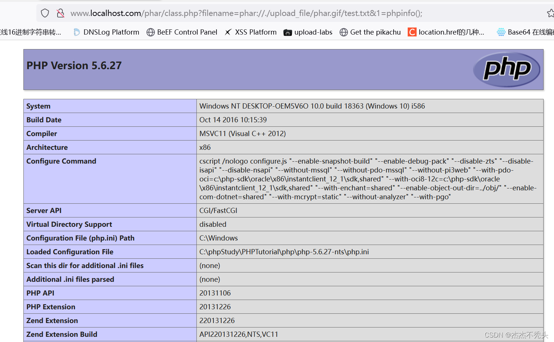
Task: Select the disabled value
Action: click(x=213, y=225)
